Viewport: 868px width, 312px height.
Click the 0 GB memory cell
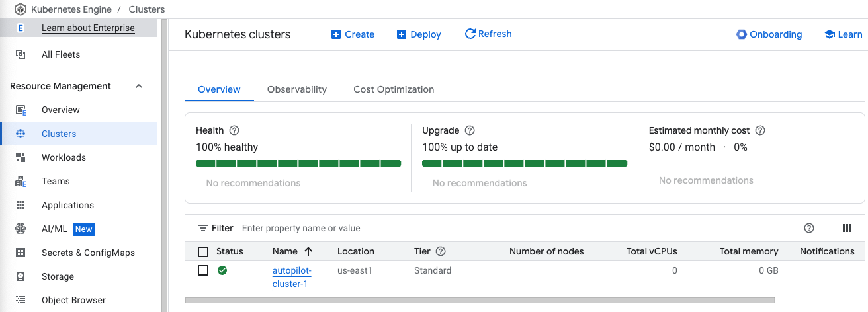pyautogui.click(x=768, y=270)
